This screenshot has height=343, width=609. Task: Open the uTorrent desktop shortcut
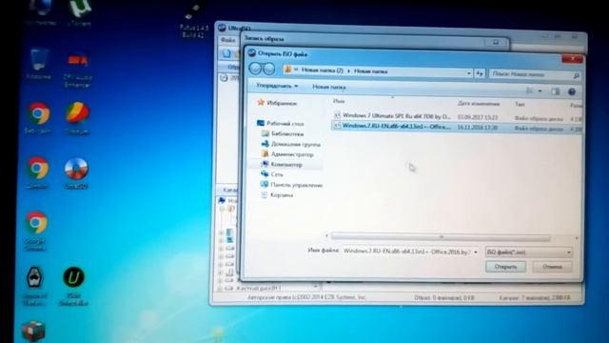click(79, 12)
